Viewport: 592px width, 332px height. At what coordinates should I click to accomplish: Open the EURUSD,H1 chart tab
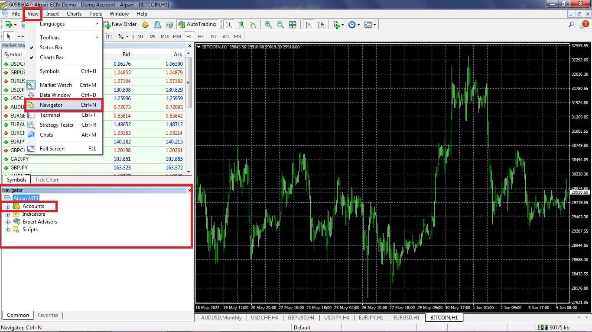[406, 317]
